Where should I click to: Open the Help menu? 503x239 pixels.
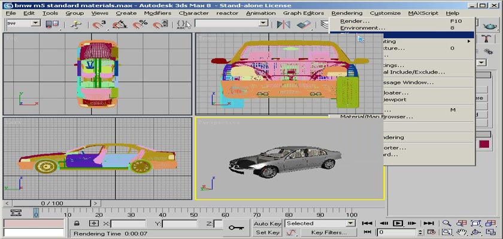tap(452, 13)
